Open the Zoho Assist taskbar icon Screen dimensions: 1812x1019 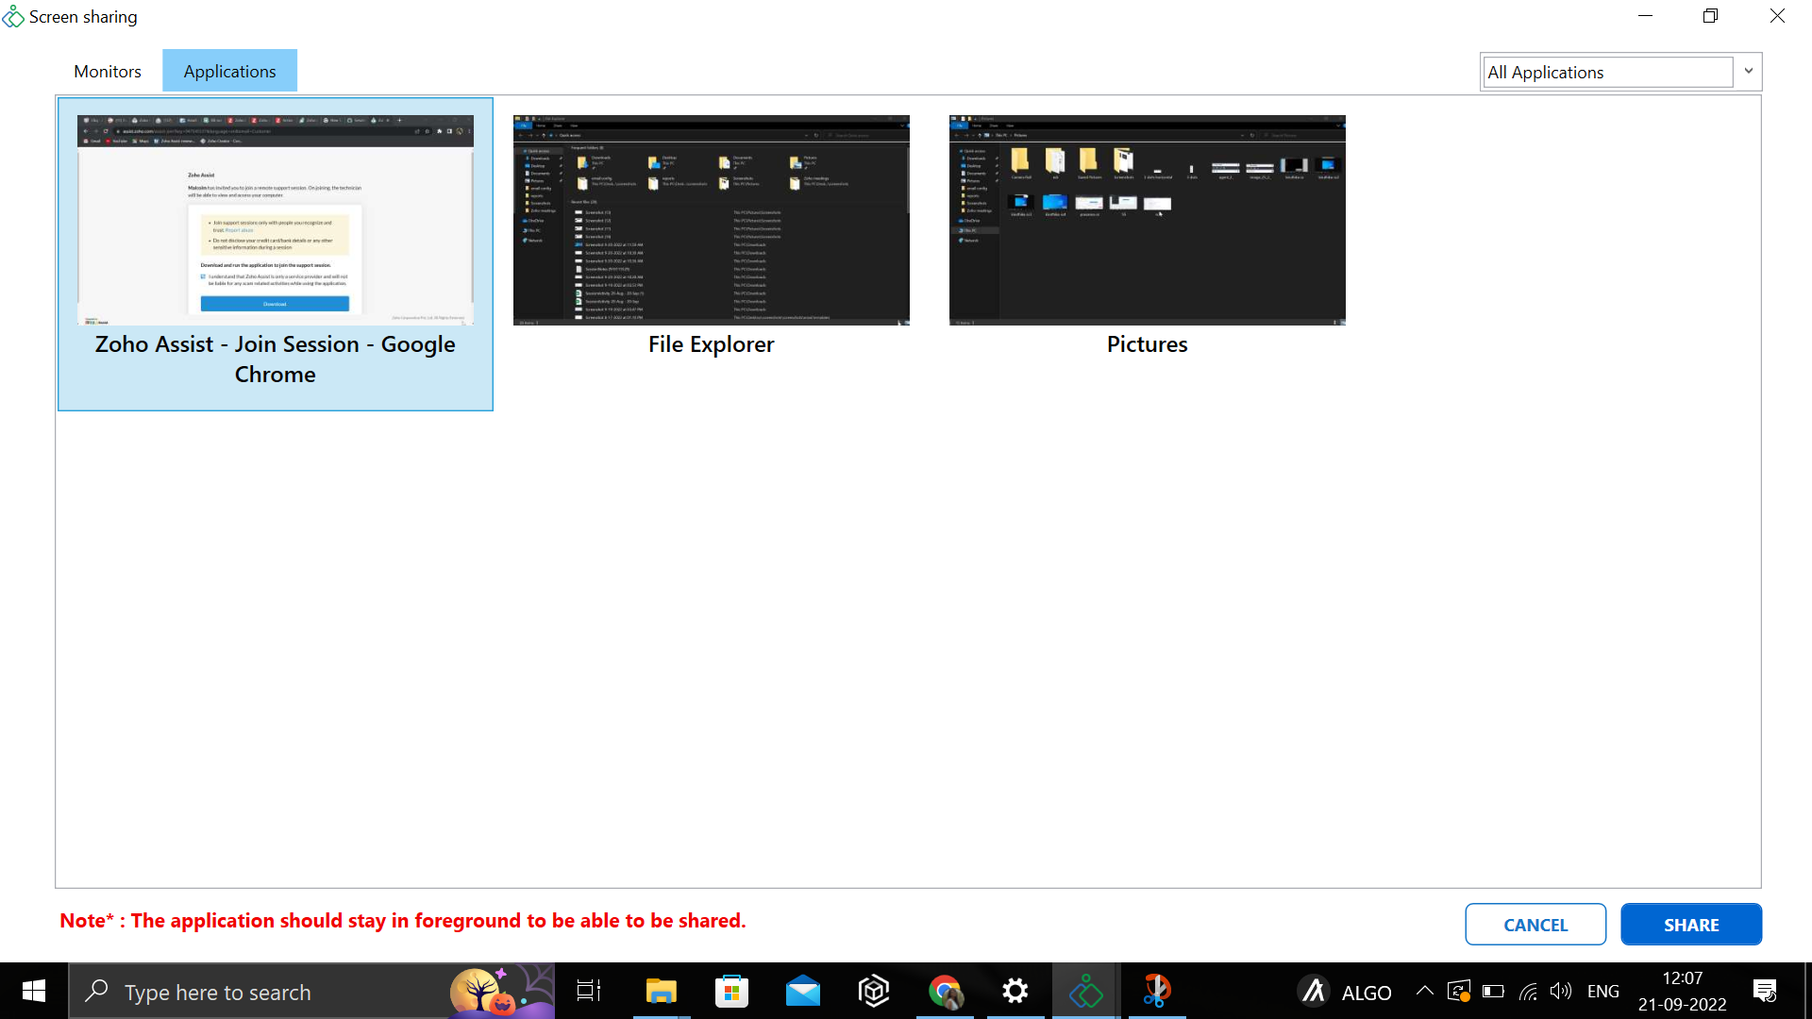coord(1085,992)
